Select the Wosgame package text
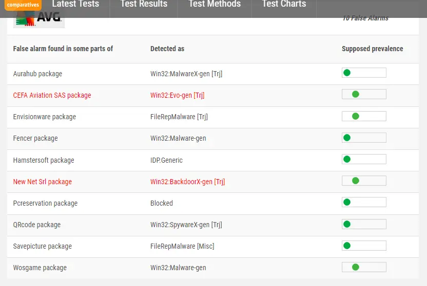This screenshot has height=286, width=427. pyautogui.click(x=40, y=268)
